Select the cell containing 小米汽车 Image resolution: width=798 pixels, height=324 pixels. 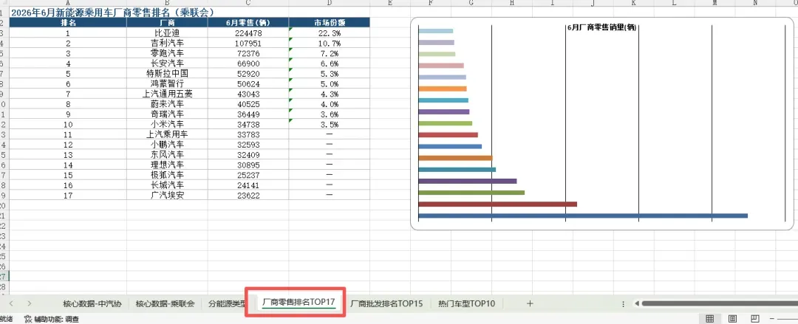(x=167, y=124)
